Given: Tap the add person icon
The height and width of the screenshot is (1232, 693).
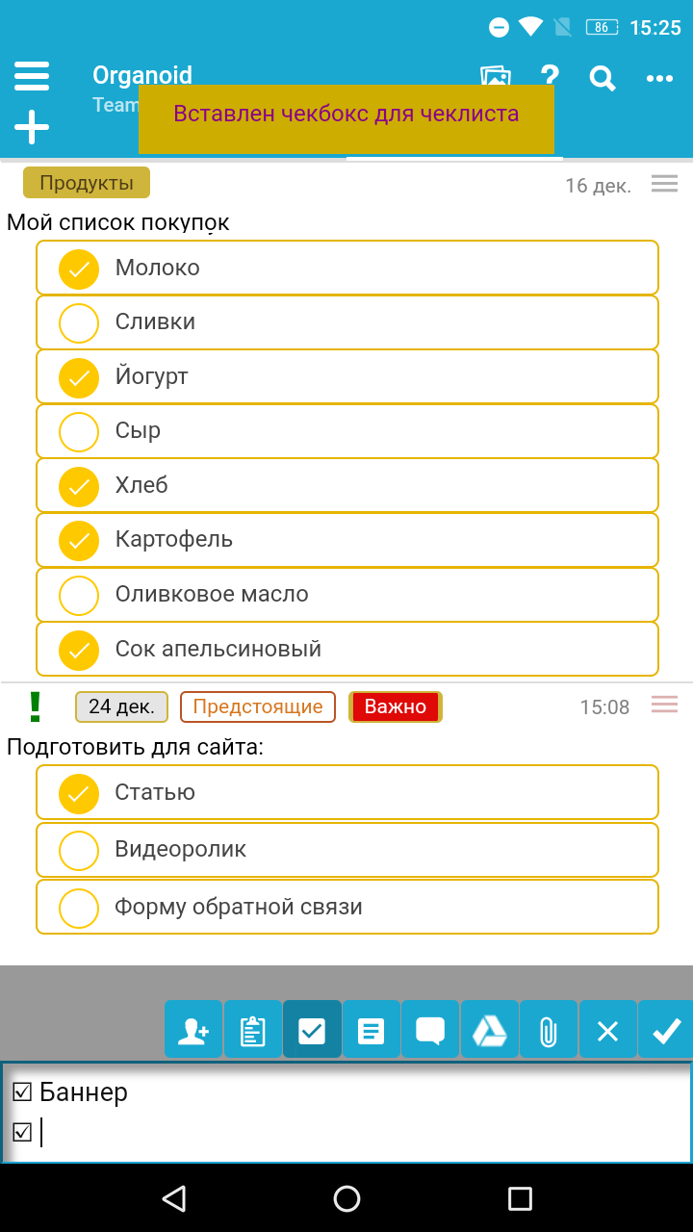Looking at the screenshot, I should (193, 1031).
